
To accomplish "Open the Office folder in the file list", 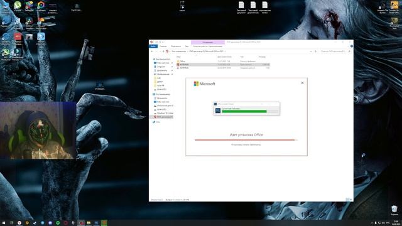I will (182, 62).
